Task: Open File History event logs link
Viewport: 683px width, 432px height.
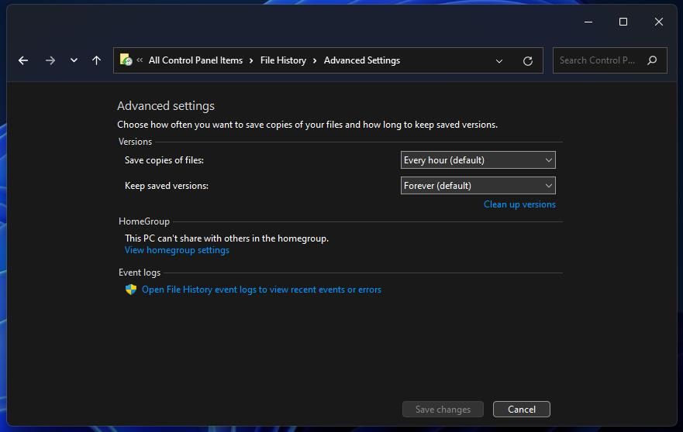Action: [x=261, y=290]
